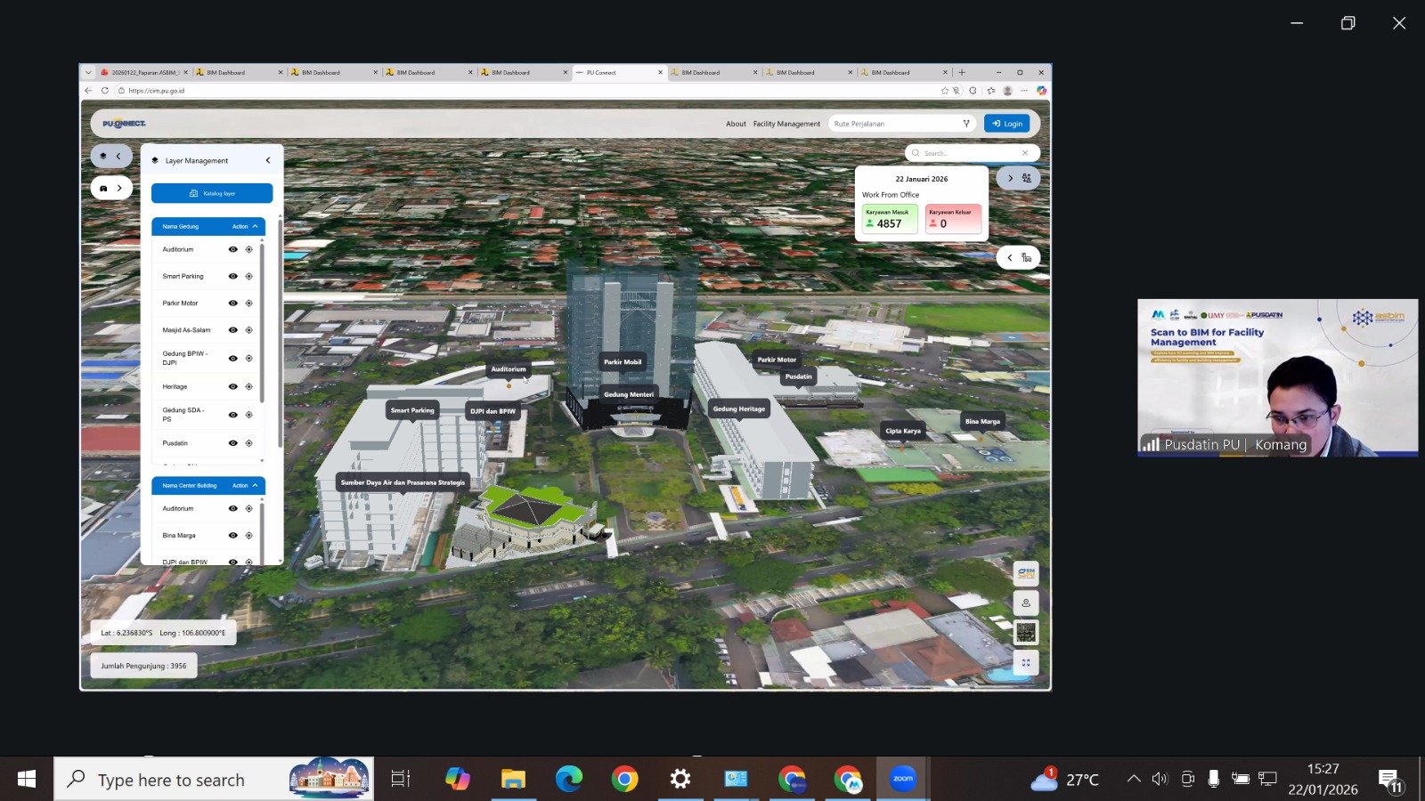Collapse the Nama Gedung section

(256, 227)
